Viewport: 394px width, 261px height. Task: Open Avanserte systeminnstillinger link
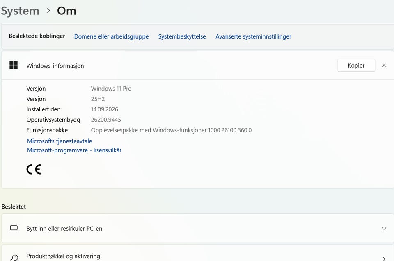tap(253, 36)
